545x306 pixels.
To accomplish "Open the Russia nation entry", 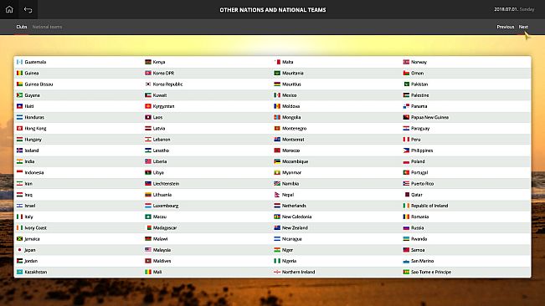I will (x=418, y=228).
